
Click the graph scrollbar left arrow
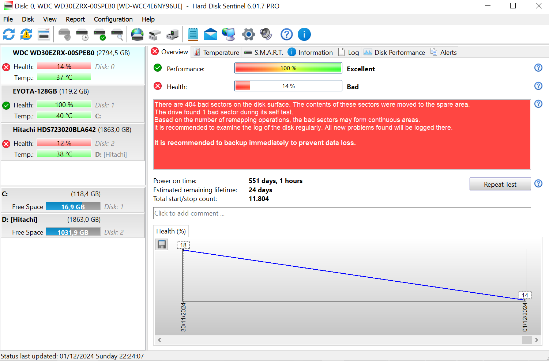pyautogui.click(x=159, y=340)
